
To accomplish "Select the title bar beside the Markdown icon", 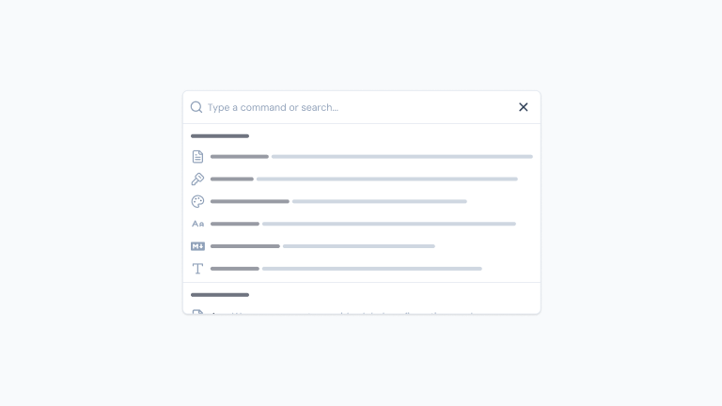I will 244,246.
